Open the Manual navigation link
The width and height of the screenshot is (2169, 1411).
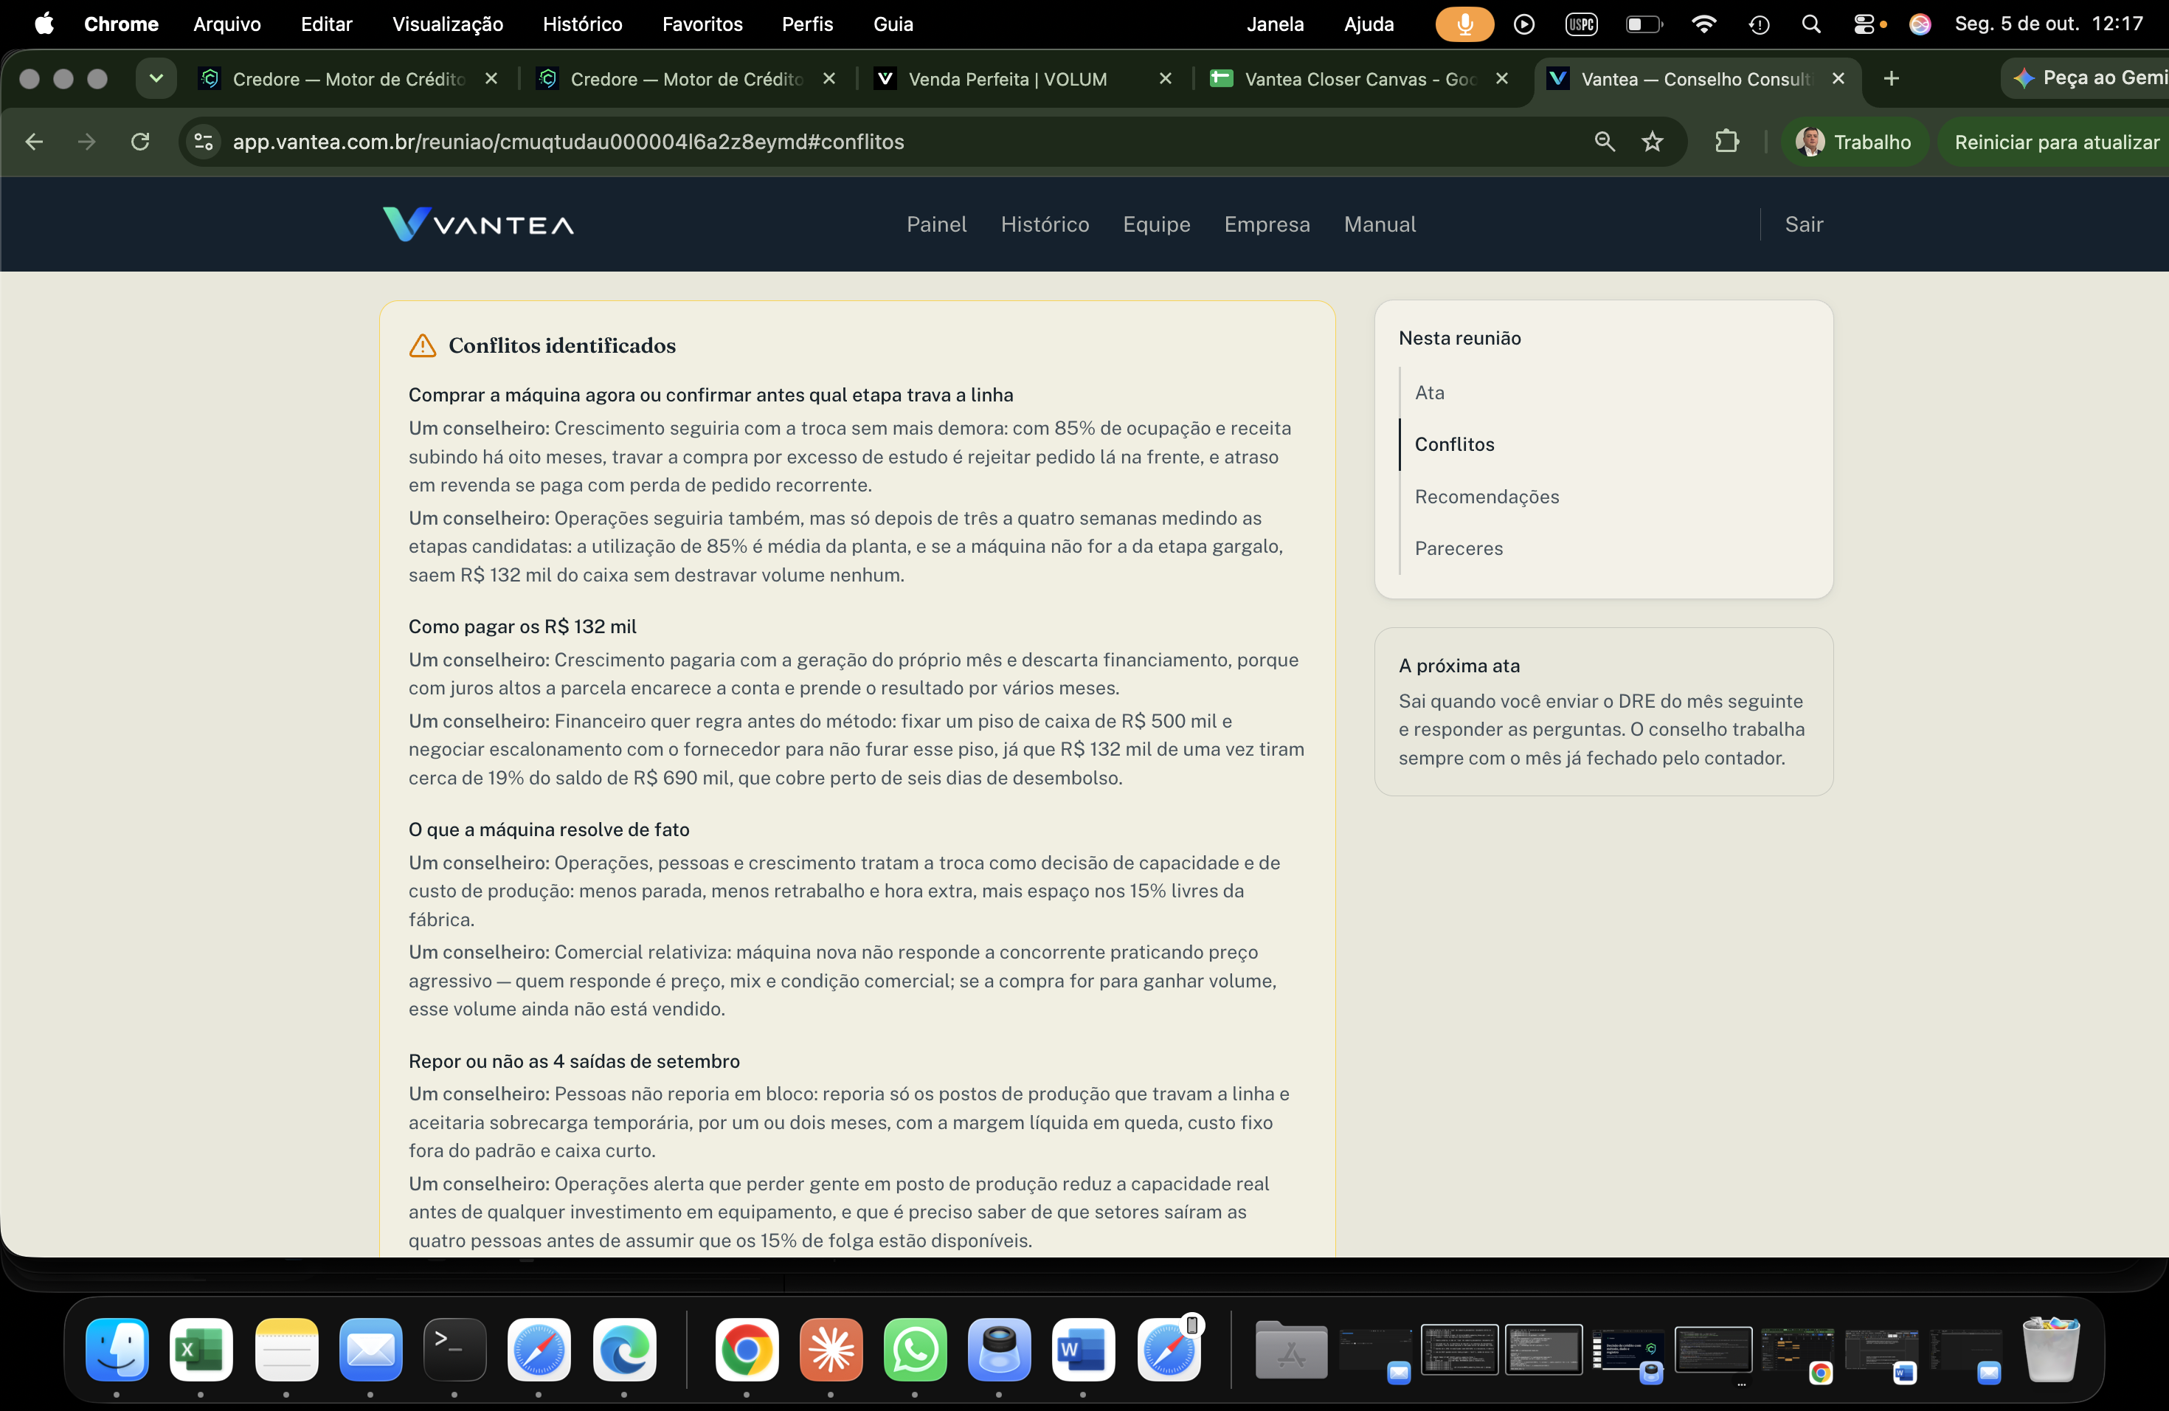coord(1379,224)
